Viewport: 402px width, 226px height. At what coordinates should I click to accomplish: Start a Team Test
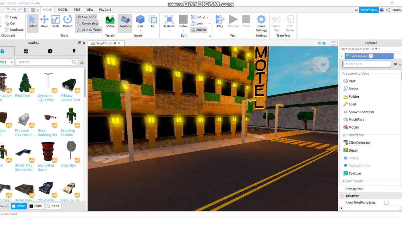277,23
